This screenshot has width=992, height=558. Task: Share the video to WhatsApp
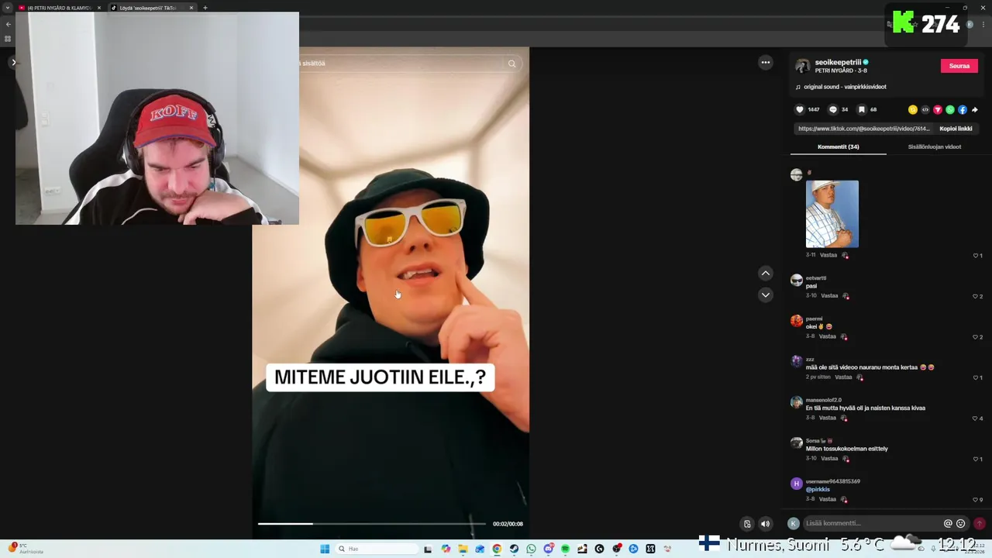[x=950, y=110]
